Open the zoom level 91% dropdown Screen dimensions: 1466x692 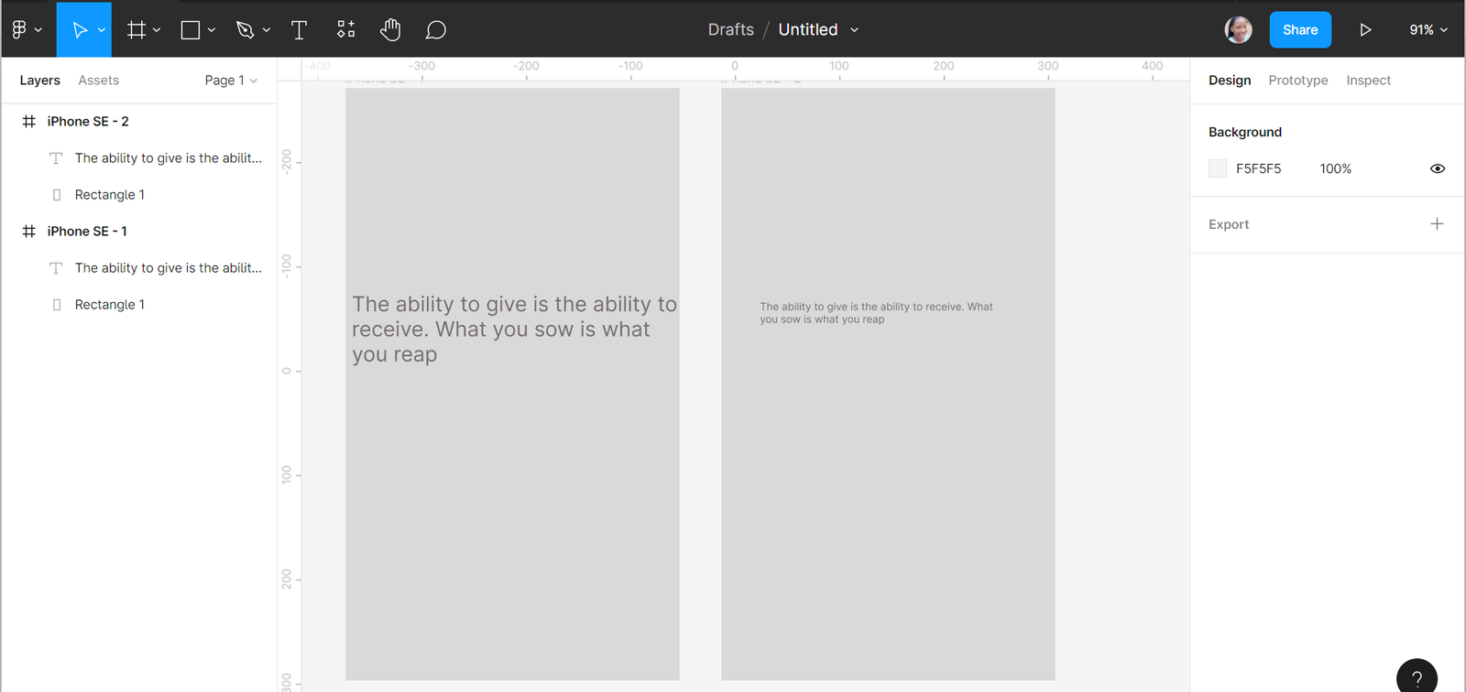coord(1428,30)
